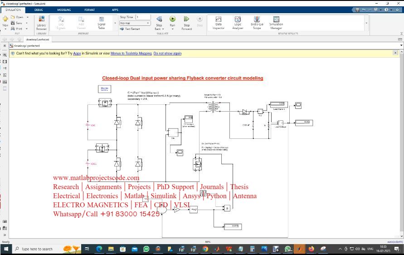Dismiss the yellow notification banner
This screenshot has height=255, width=404.
395,53
